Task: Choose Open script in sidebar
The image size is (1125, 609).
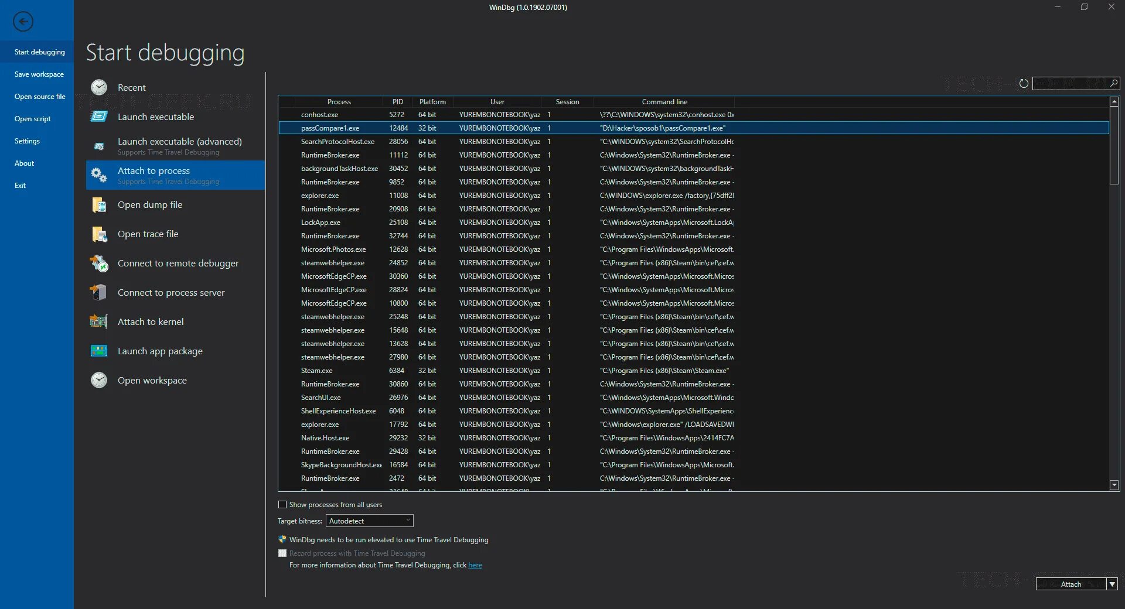Action: (x=32, y=119)
